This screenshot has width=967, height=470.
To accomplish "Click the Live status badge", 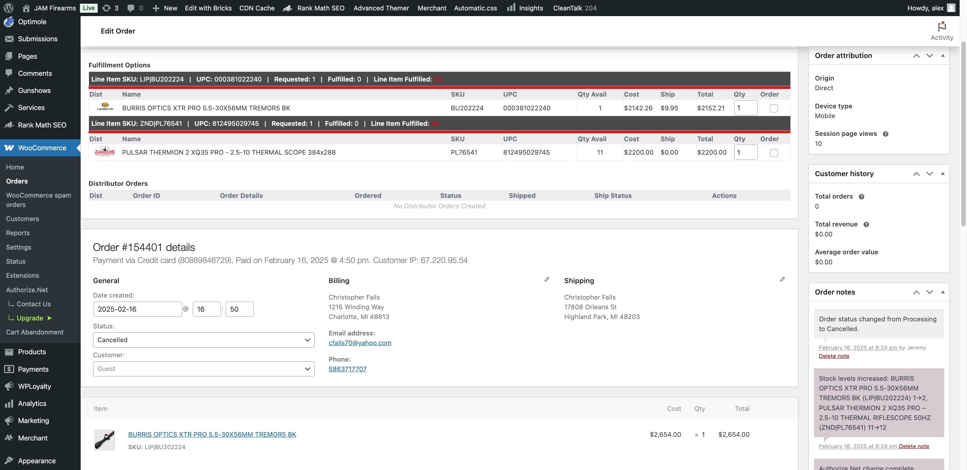I will 89,8.
